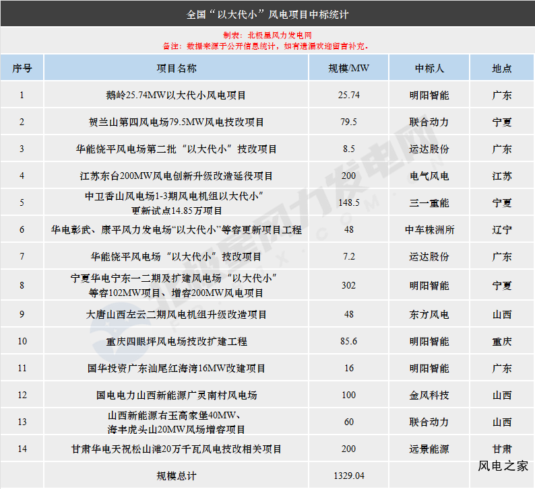
Task: Click bidder 东方风电
Action: click(x=429, y=314)
